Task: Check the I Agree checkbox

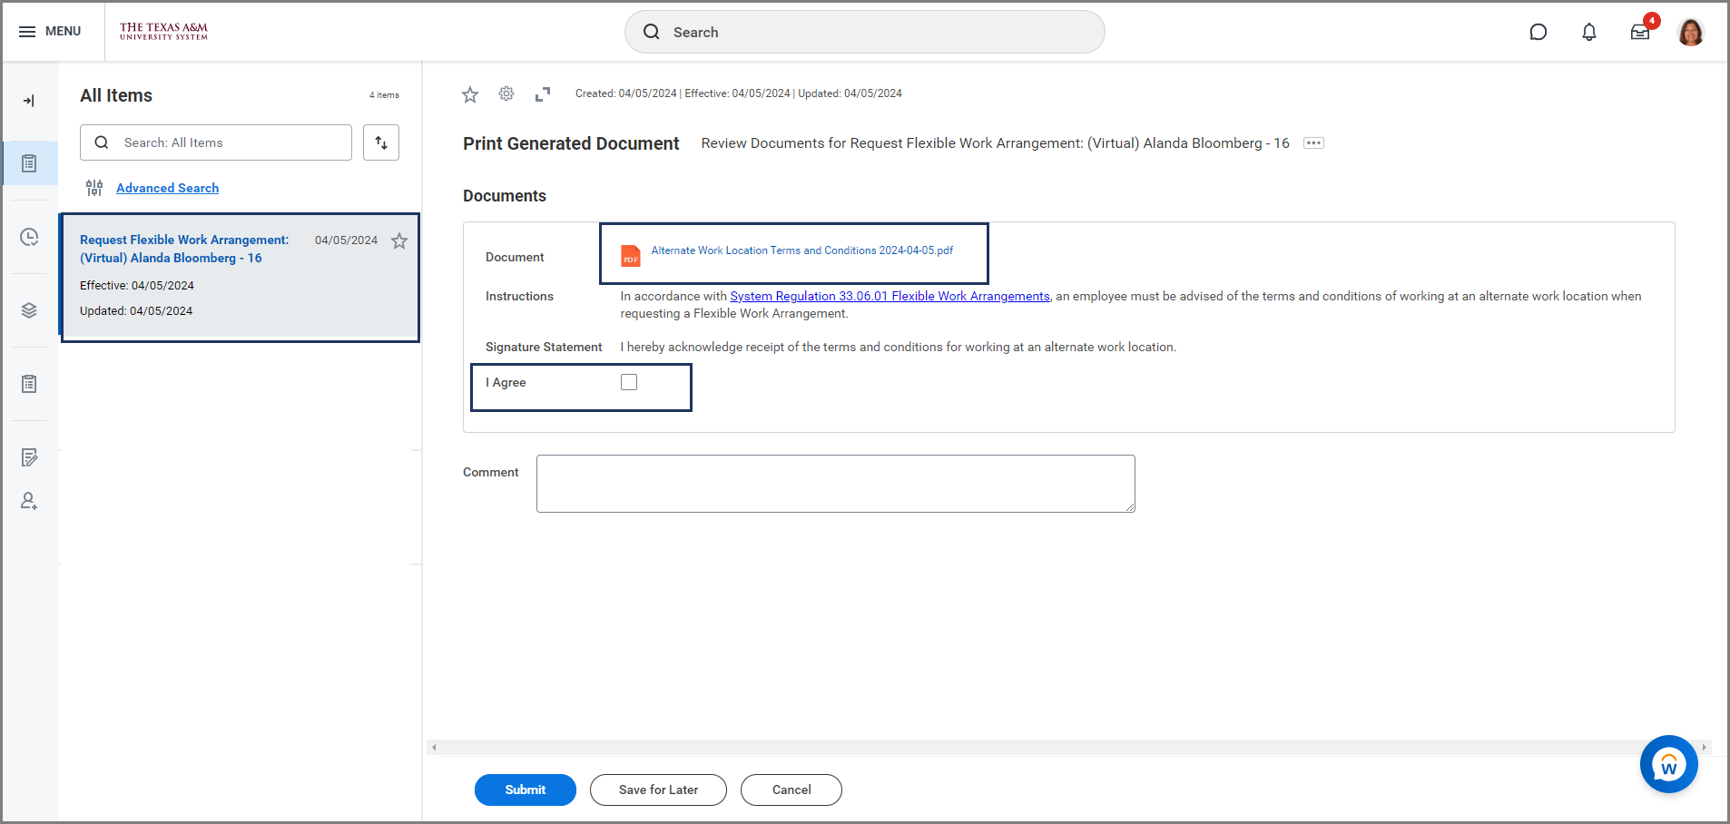Action: pos(629,382)
